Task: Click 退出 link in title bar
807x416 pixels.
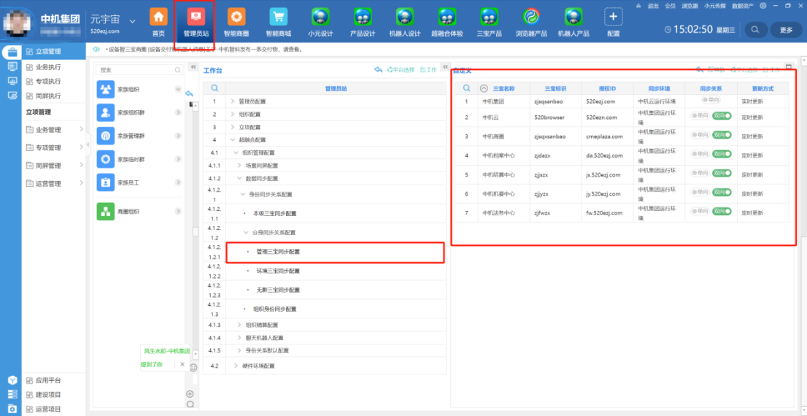Action: [652, 6]
